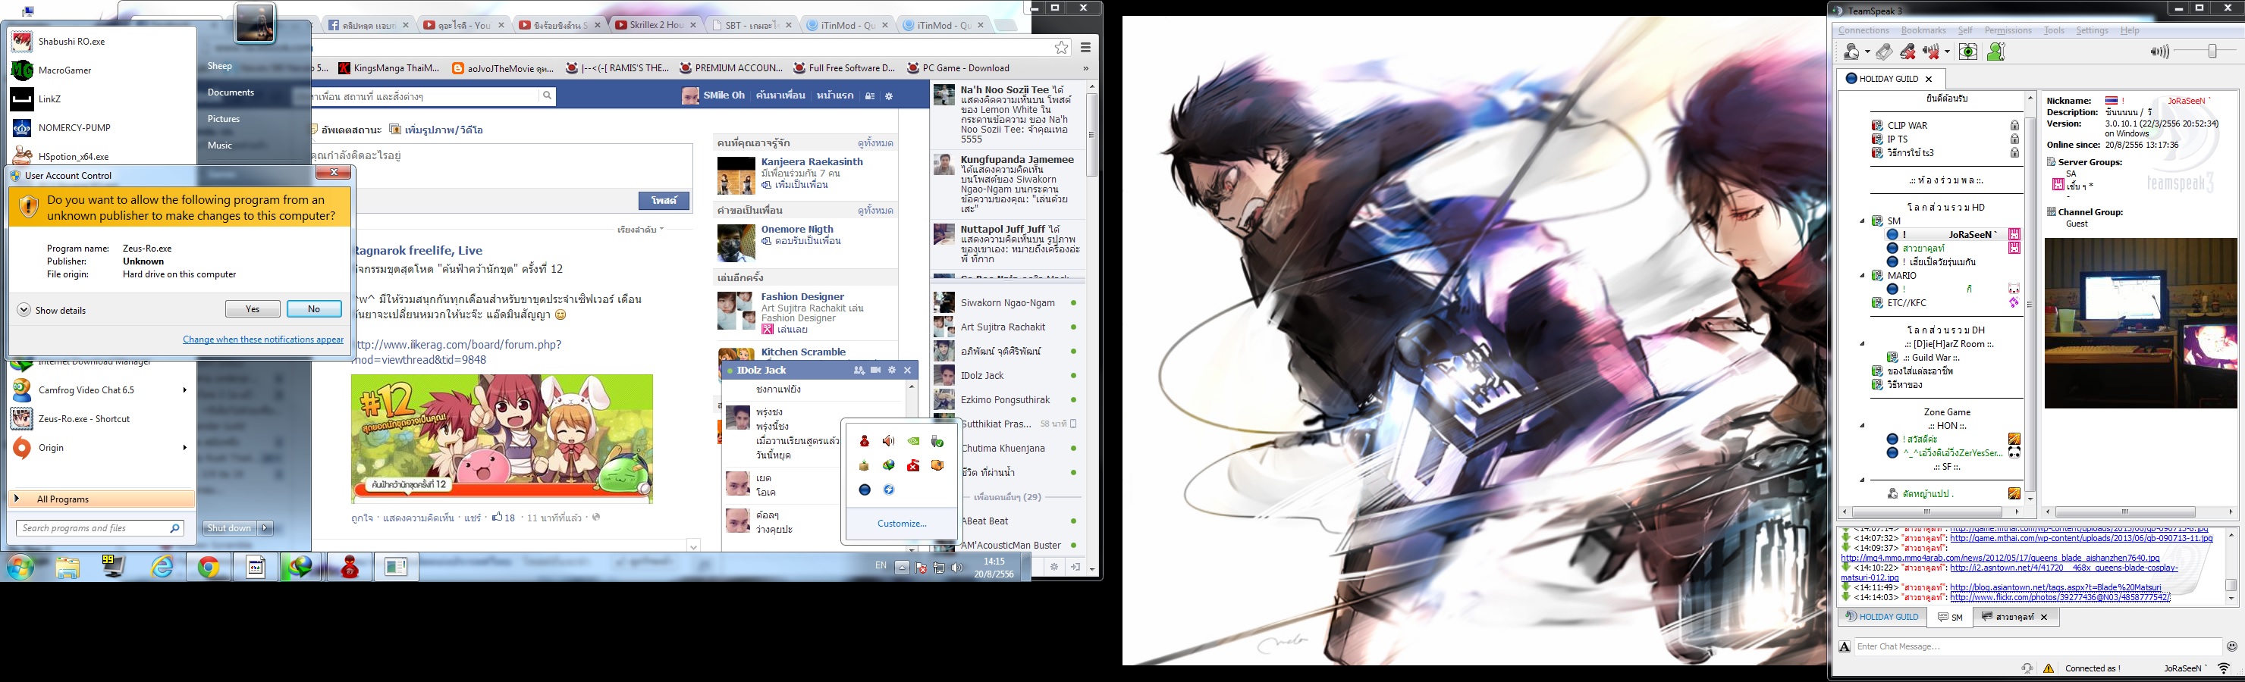Viewport: 2245px width, 682px height.
Task: Click the Facebook search magnifier icon
Action: pos(546,95)
